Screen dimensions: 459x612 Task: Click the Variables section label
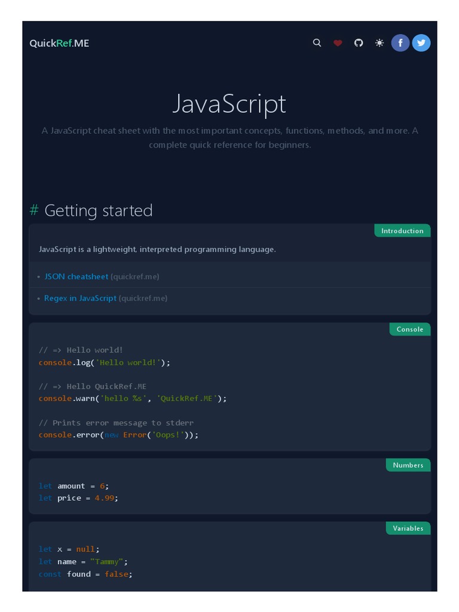coord(408,528)
